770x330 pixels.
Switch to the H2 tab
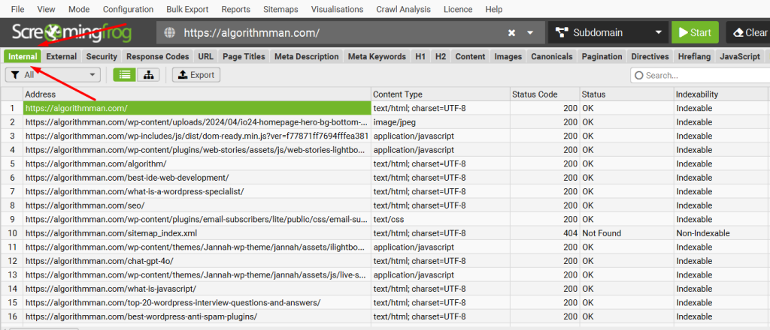(441, 56)
